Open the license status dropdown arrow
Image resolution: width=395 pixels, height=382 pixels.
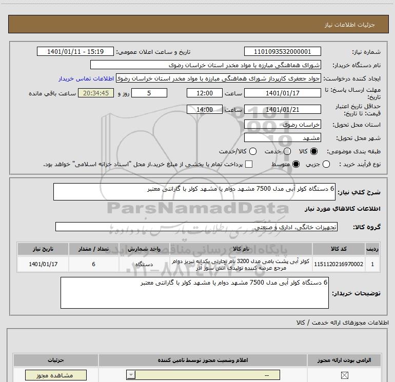coord(131,375)
